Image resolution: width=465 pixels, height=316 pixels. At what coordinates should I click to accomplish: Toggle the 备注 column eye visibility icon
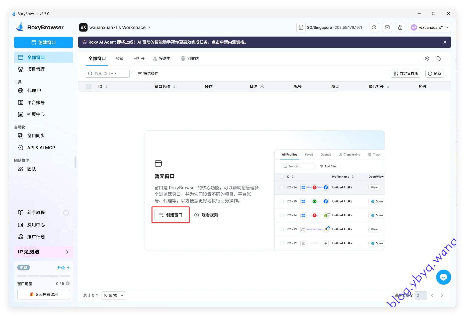coord(262,87)
